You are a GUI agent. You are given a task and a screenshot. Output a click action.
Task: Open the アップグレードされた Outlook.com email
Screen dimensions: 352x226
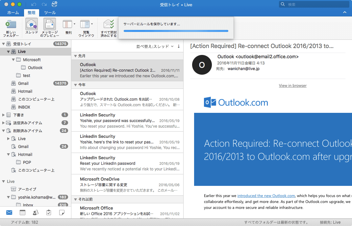tap(127, 99)
